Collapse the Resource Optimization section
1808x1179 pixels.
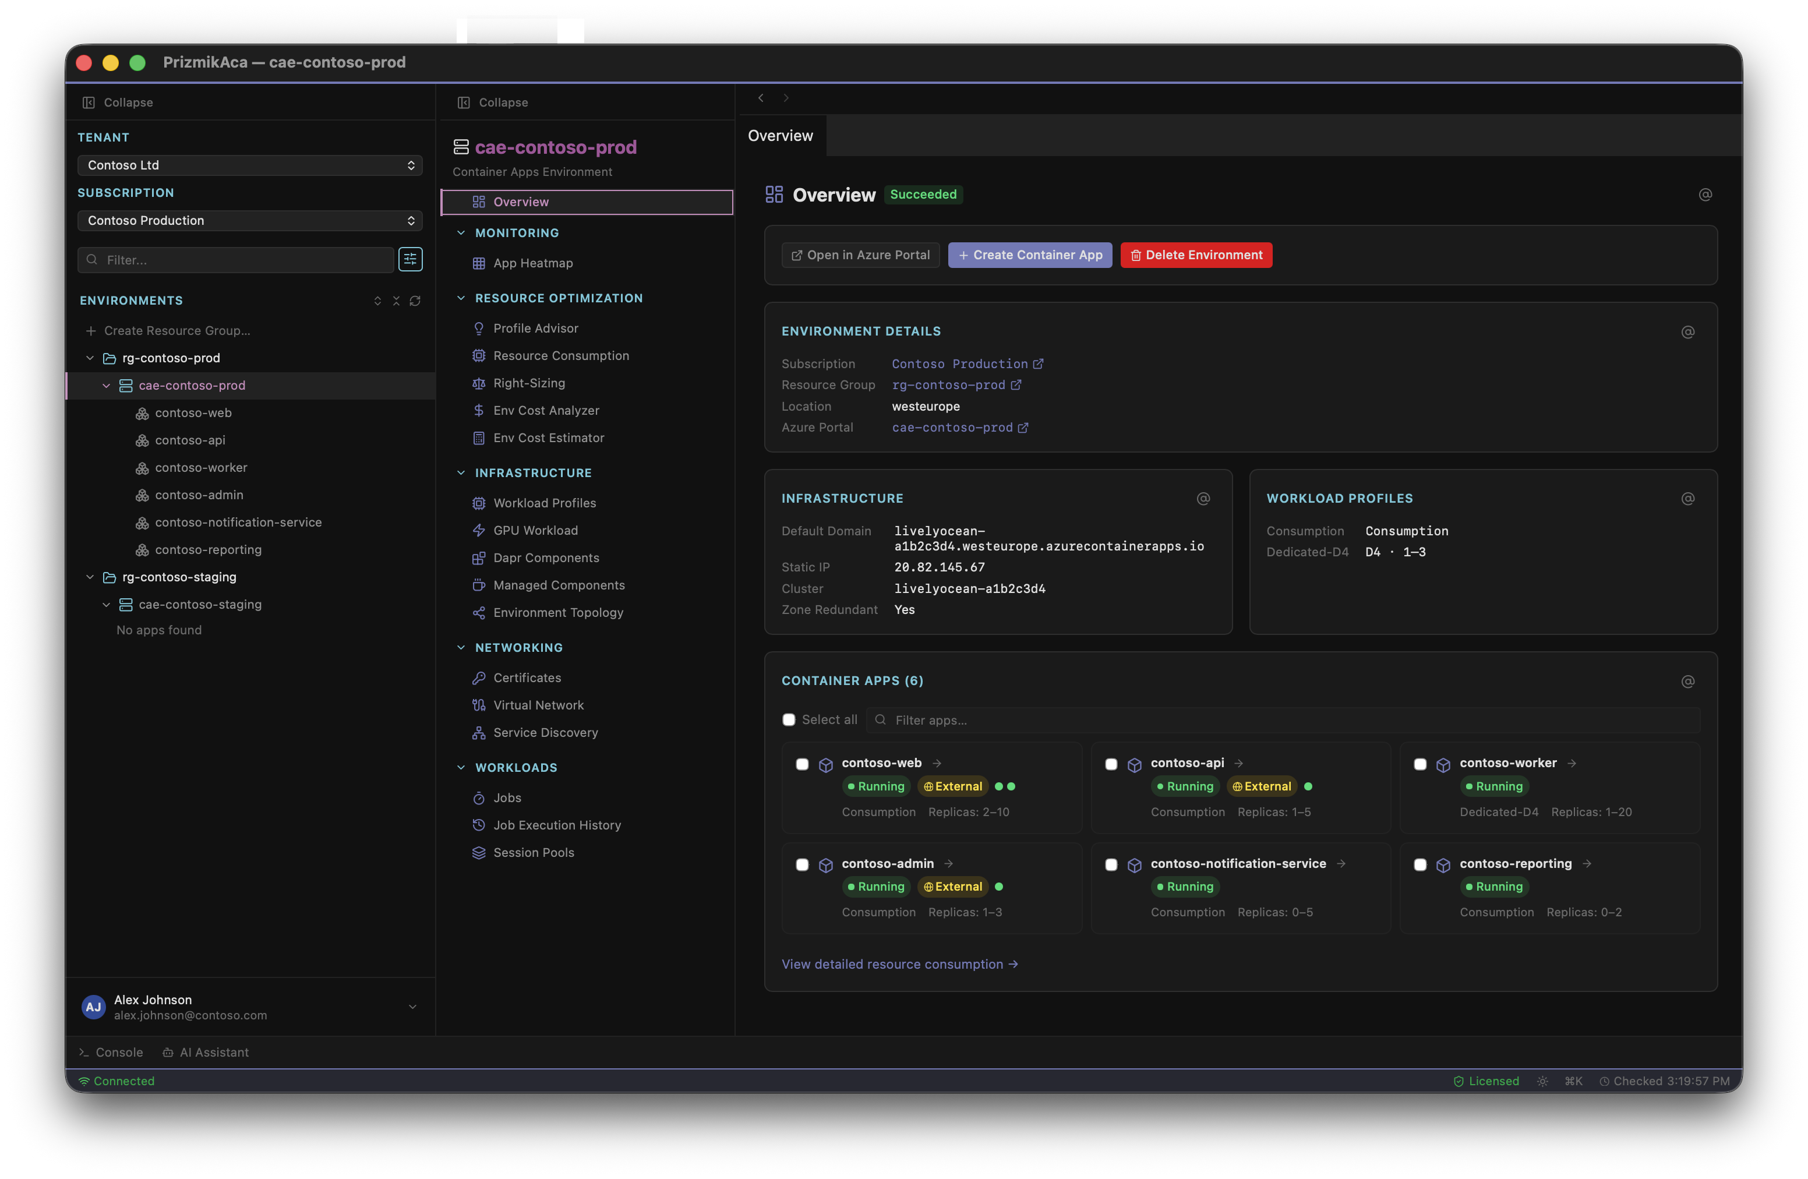pyautogui.click(x=460, y=299)
